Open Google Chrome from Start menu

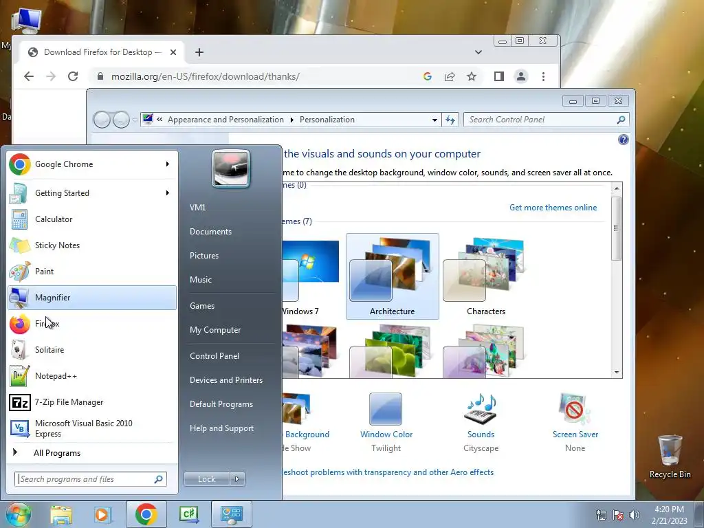tap(92, 164)
